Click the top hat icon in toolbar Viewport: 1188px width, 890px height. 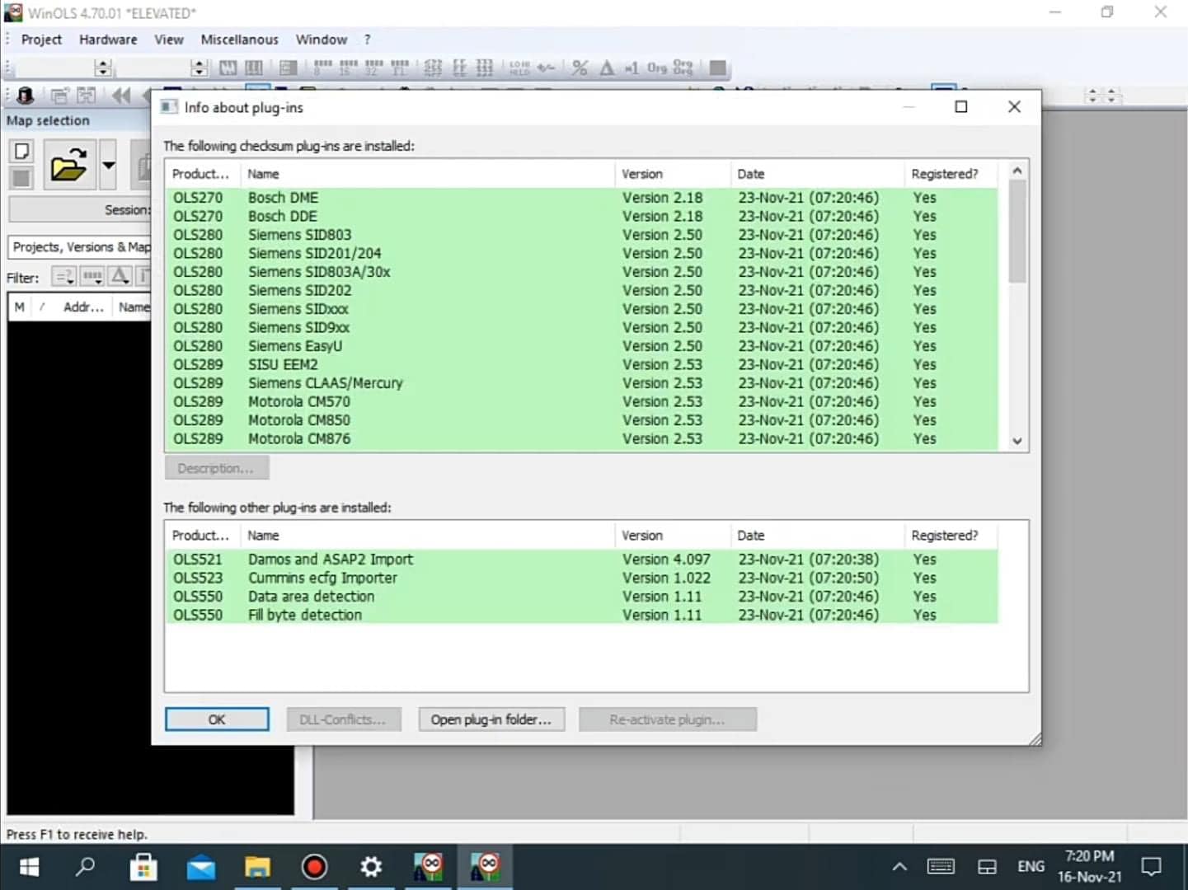(x=26, y=96)
